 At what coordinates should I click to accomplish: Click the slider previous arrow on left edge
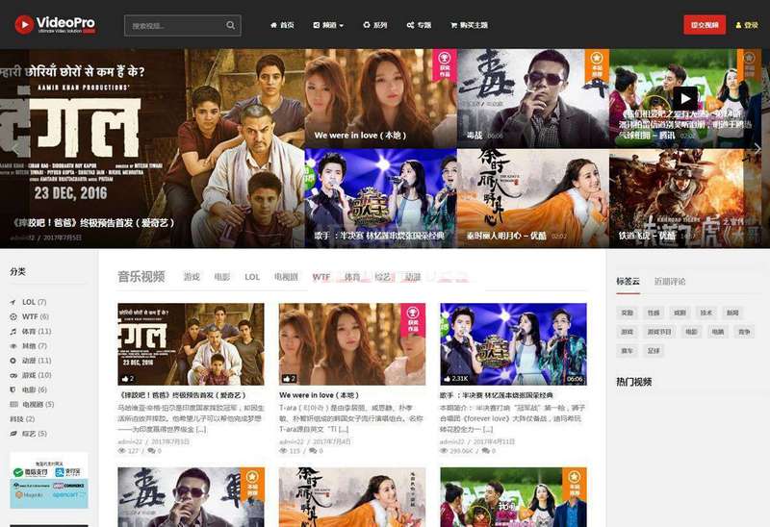(x=17, y=148)
